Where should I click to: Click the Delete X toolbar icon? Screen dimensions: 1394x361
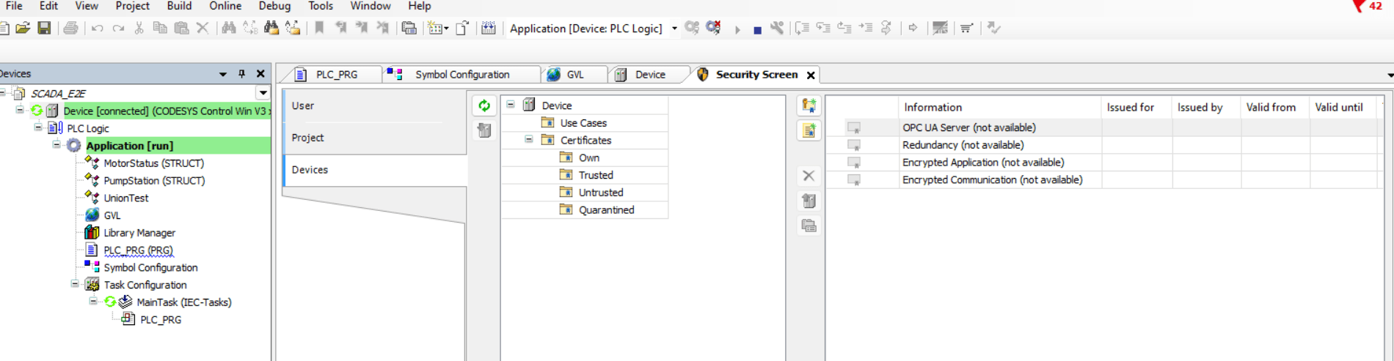click(x=202, y=28)
